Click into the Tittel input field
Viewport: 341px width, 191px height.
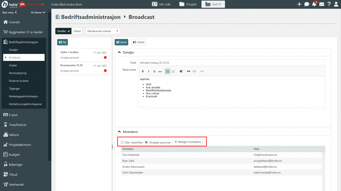[x=231, y=63]
